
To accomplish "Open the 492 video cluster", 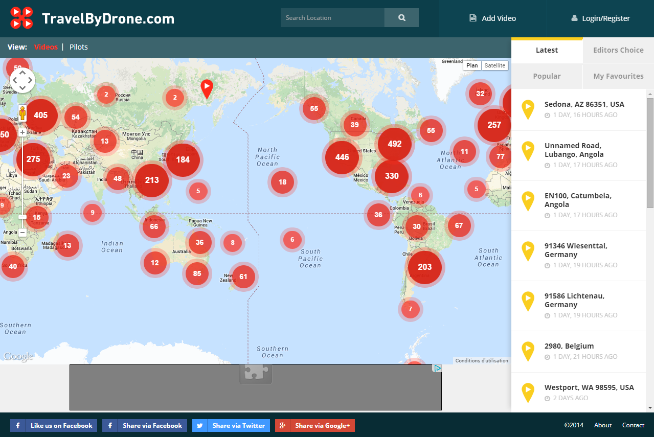I will point(395,144).
